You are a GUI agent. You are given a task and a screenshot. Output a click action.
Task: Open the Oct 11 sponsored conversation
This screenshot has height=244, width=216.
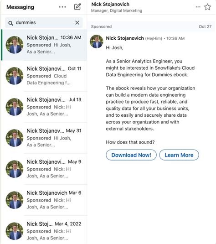tap(44, 76)
